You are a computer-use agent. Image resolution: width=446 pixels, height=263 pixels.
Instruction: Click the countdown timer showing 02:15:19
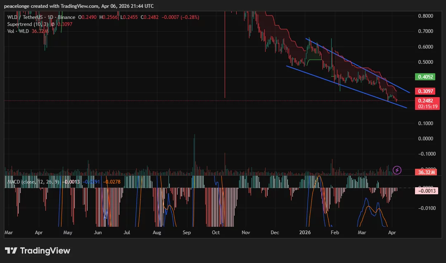click(x=428, y=106)
